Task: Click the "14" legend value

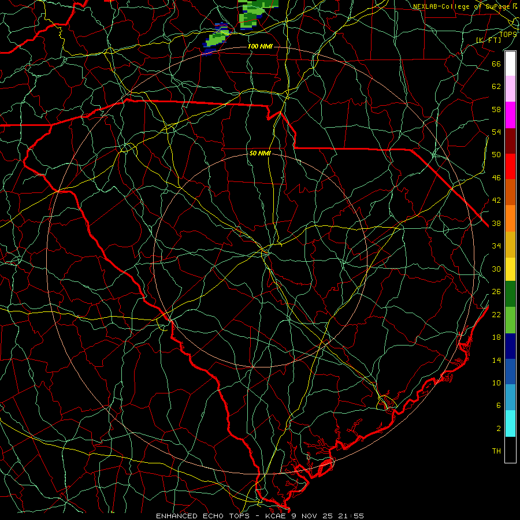Action: coord(496,360)
